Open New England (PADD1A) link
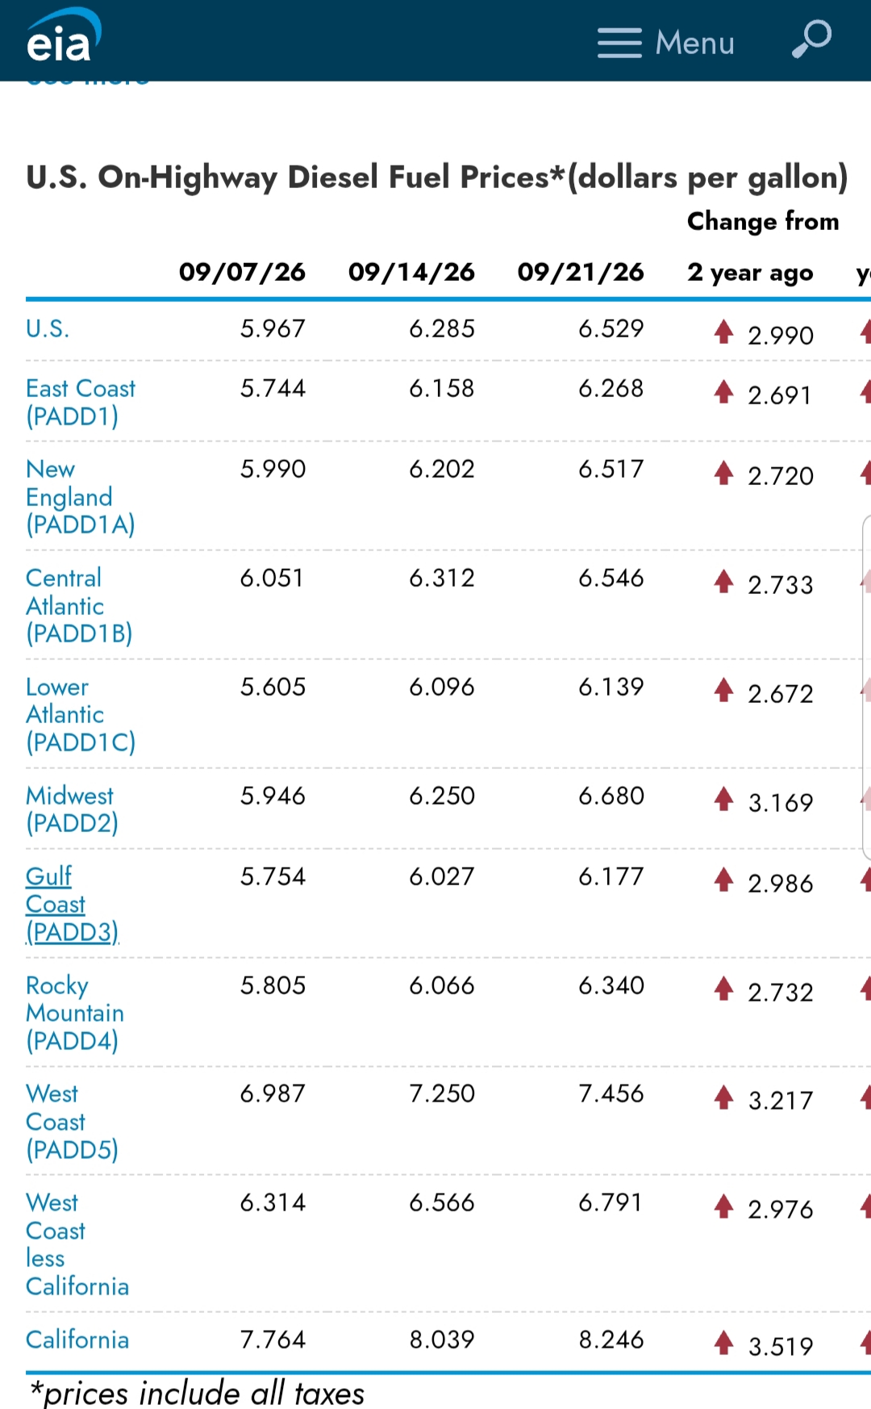The image size is (871, 1409). tap(81, 496)
